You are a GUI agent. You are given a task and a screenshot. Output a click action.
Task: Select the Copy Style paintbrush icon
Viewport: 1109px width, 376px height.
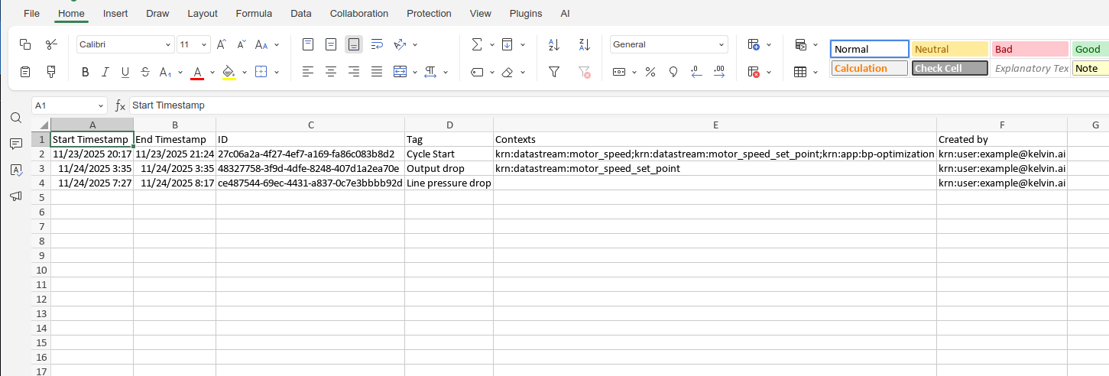(51, 72)
